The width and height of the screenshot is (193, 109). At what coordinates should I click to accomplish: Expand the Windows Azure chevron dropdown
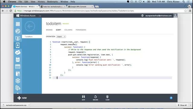click(40, 16)
